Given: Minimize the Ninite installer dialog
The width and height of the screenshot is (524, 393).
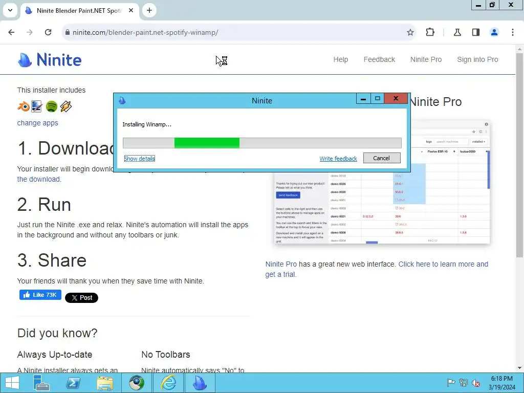Looking at the screenshot, I should click(363, 99).
